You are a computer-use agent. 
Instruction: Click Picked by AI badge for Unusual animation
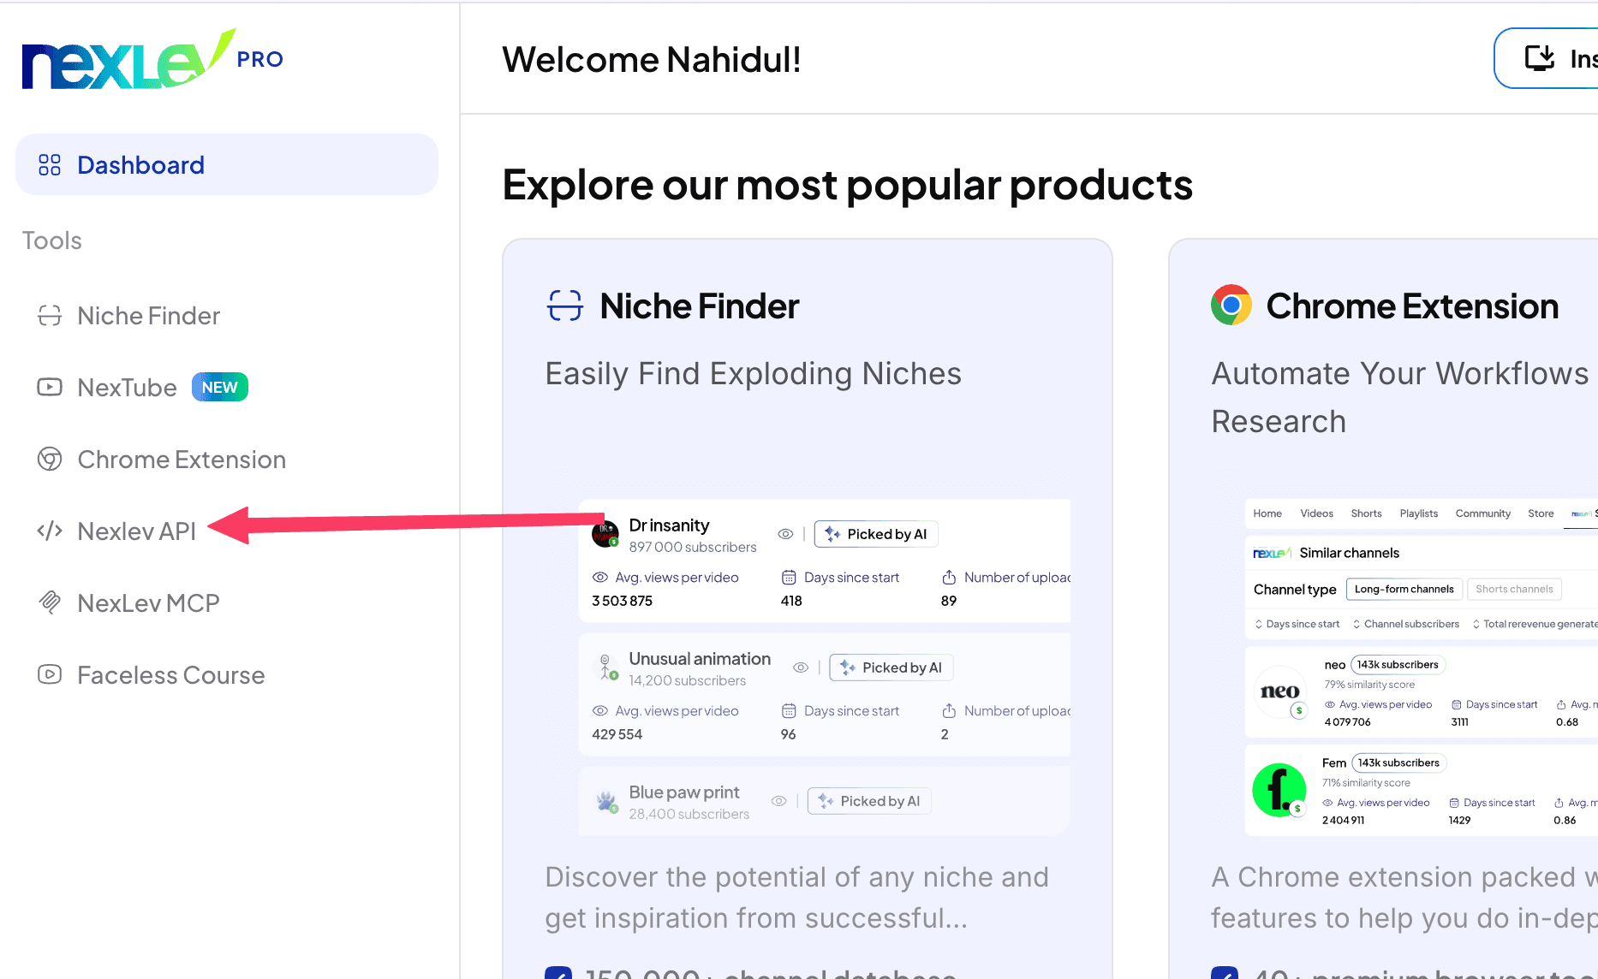pos(891,667)
